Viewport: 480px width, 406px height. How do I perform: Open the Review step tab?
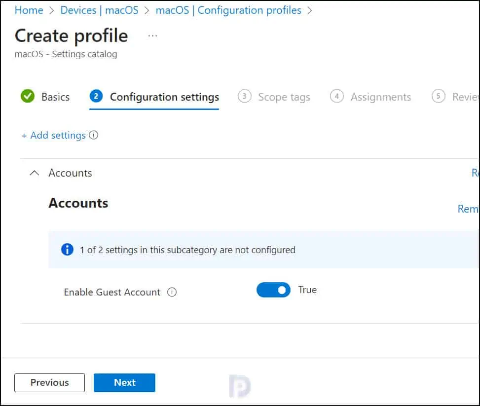[x=455, y=97]
